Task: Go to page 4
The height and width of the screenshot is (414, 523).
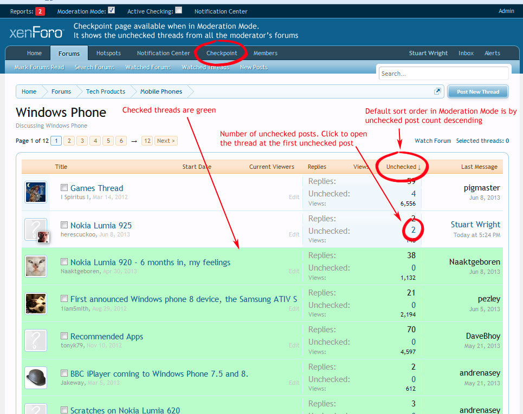Action: [x=95, y=141]
